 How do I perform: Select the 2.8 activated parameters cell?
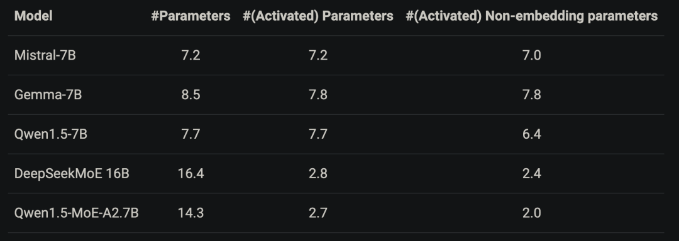click(x=318, y=174)
